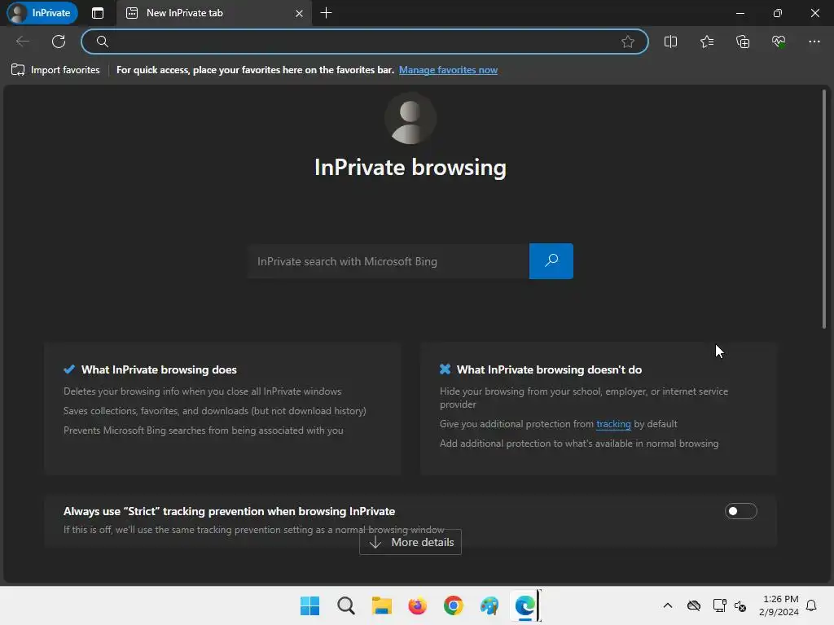834x625 pixels.
Task: Click the blue checkmark icon
Action: tap(69, 369)
